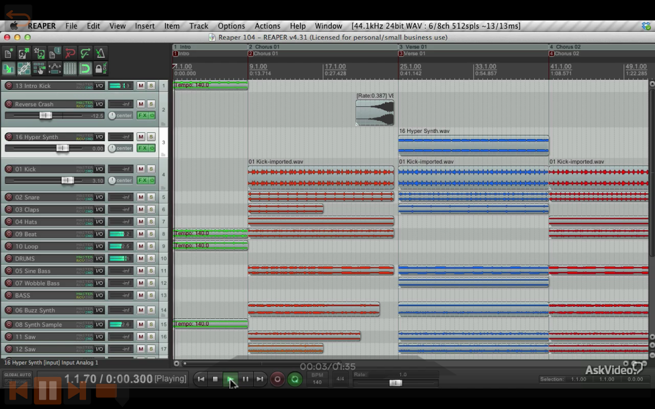Open Project Settings from the toolbar
Screen dimensions: 655x409
pyautogui.click(x=55, y=53)
